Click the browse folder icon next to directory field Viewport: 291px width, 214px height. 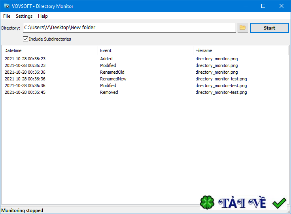[x=243, y=28]
